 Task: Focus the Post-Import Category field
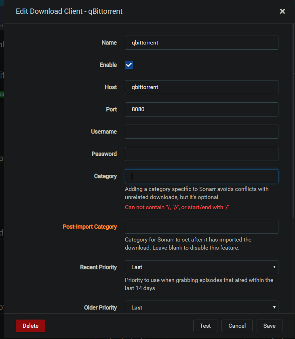[x=202, y=227]
